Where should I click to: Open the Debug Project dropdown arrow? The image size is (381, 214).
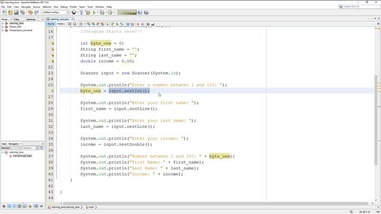[x=106, y=12]
